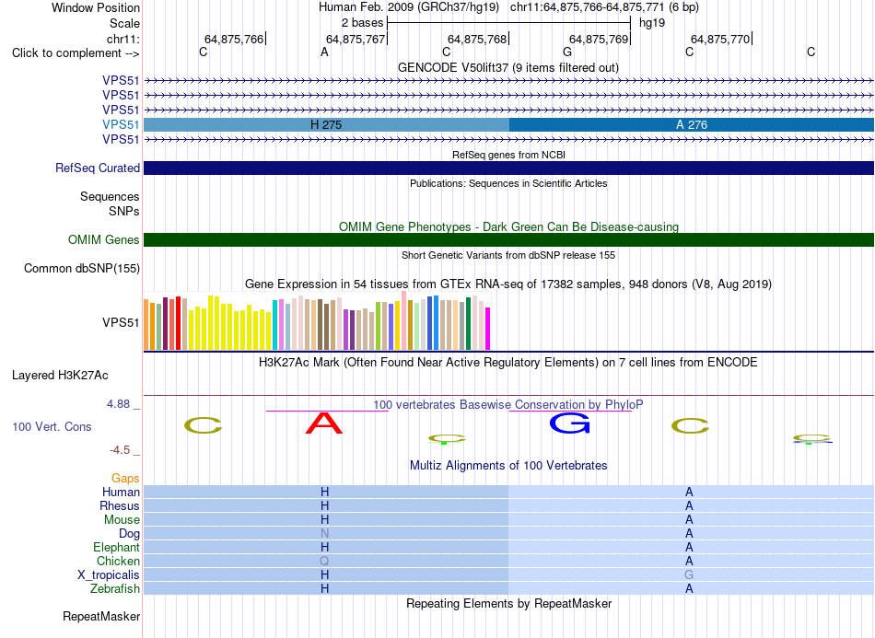
Task: Click the RepeatMasker track label
Action: pyautogui.click(x=101, y=616)
